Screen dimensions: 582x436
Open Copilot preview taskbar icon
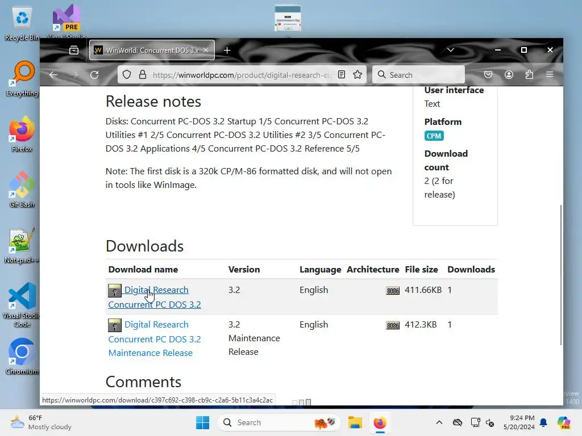564,422
